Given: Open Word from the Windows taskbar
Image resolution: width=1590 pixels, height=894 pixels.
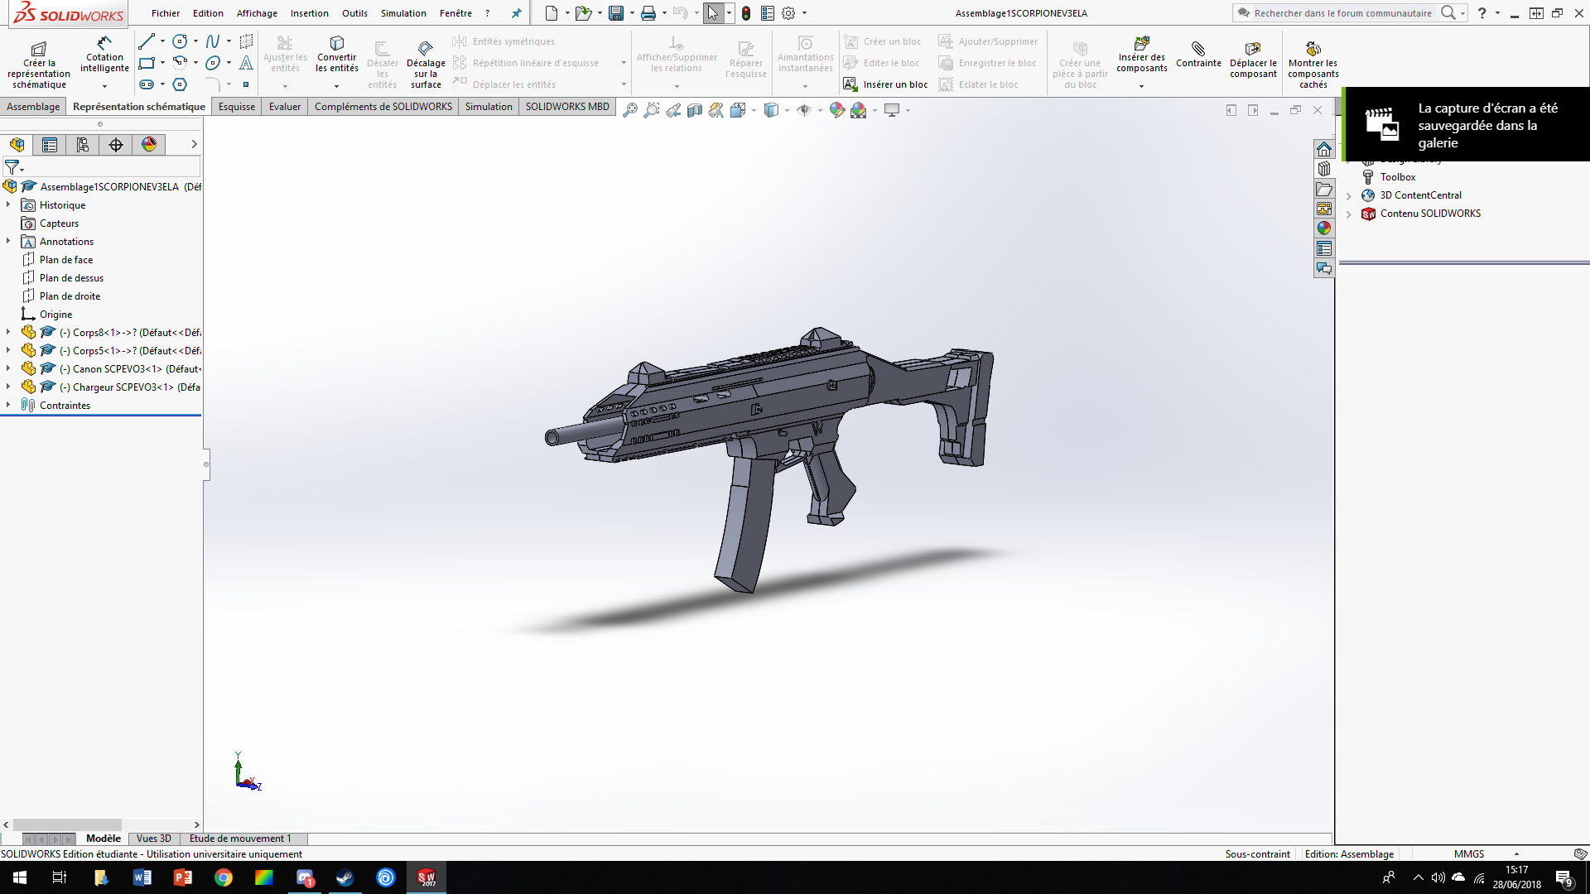Looking at the screenshot, I should pyautogui.click(x=142, y=877).
